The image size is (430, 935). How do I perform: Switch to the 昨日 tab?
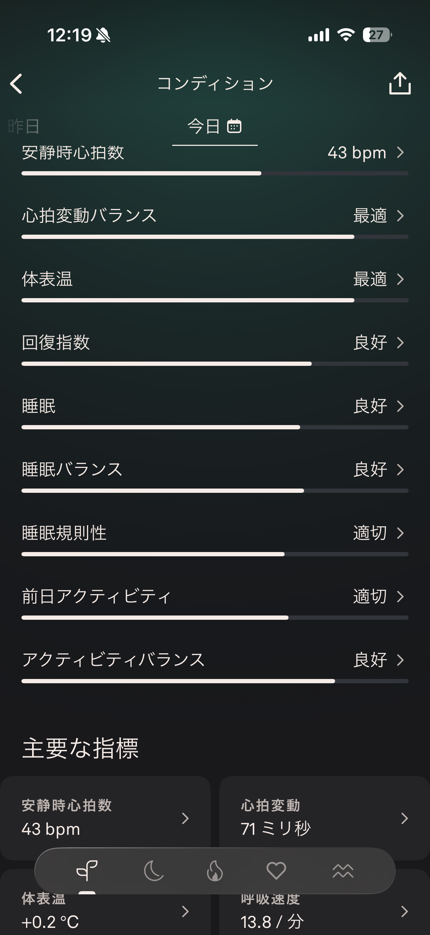tap(24, 126)
